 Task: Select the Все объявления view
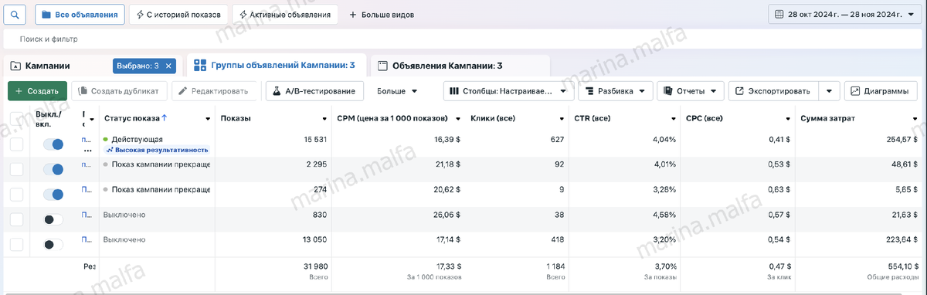click(80, 15)
